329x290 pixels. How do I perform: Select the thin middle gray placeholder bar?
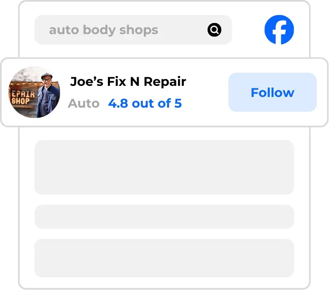tap(164, 216)
